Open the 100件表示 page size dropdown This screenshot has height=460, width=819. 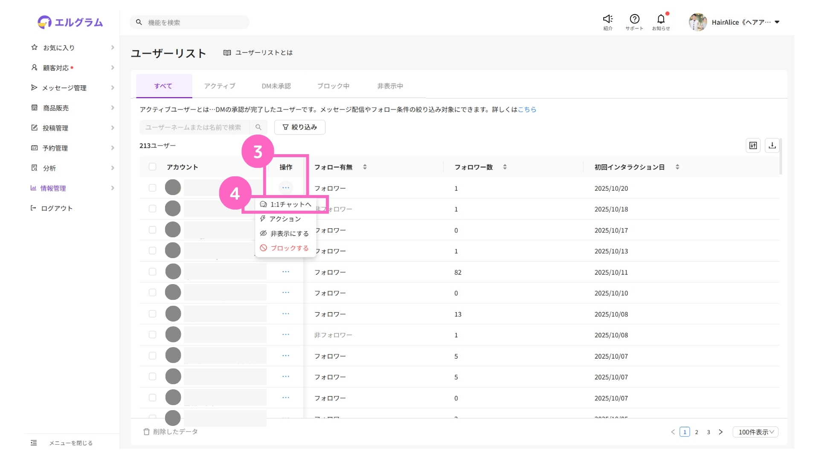click(755, 432)
